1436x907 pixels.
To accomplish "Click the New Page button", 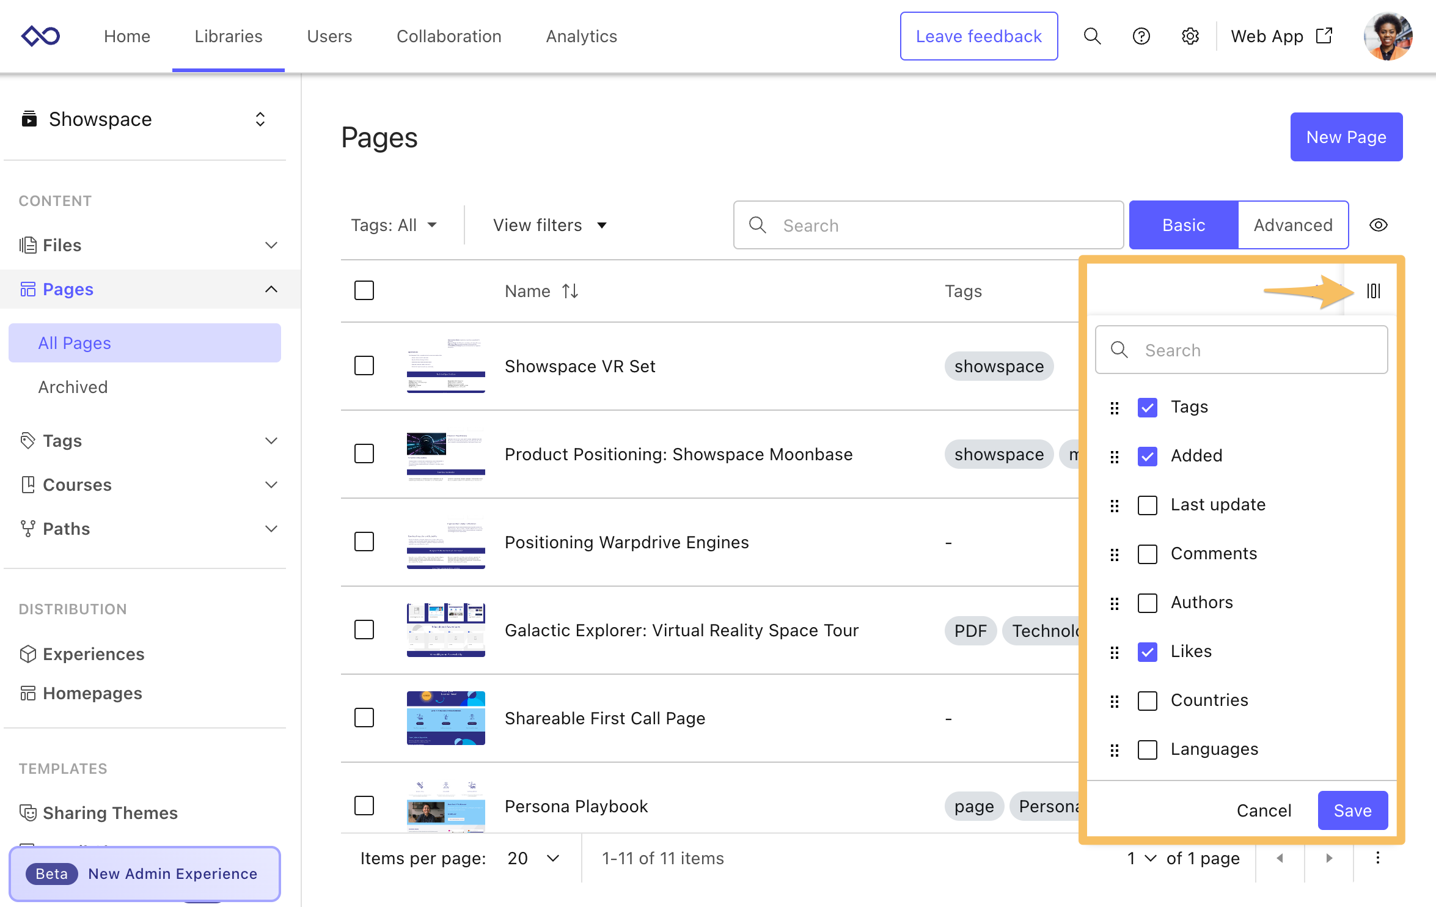I will [x=1346, y=137].
